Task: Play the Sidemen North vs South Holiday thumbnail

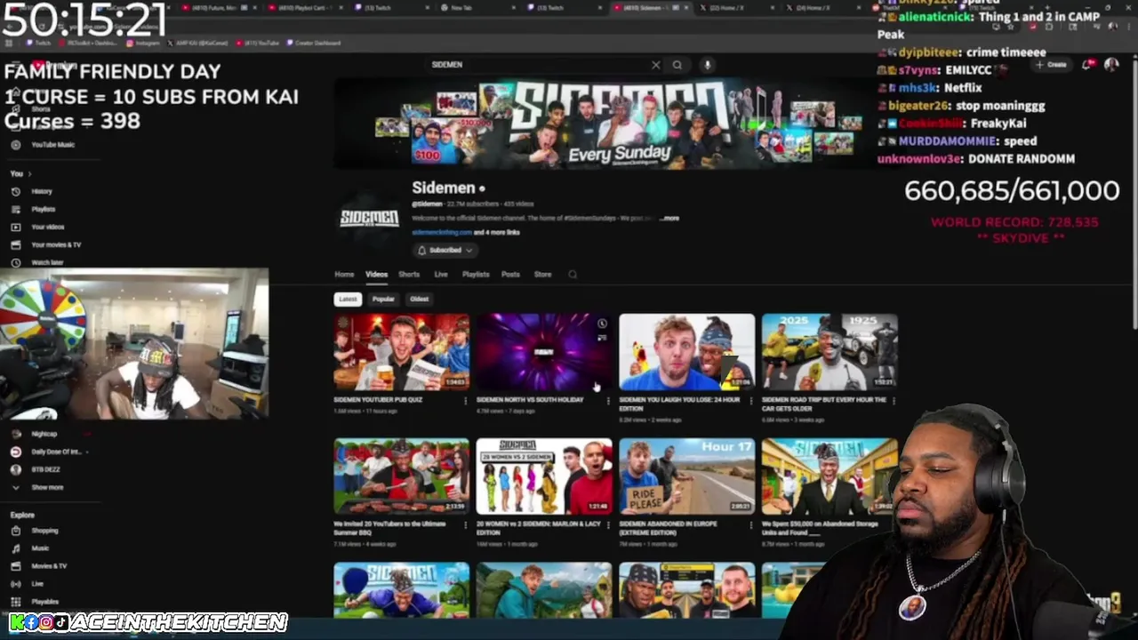Action: pos(544,352)
